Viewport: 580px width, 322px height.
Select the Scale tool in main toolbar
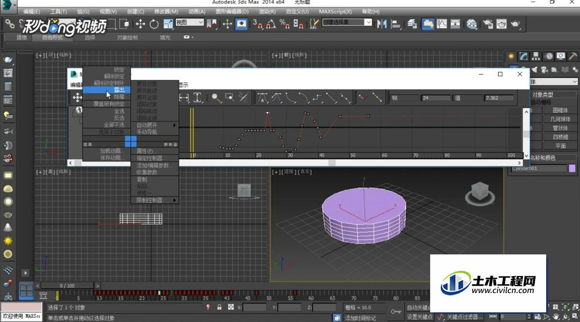(x=168, y=24)
